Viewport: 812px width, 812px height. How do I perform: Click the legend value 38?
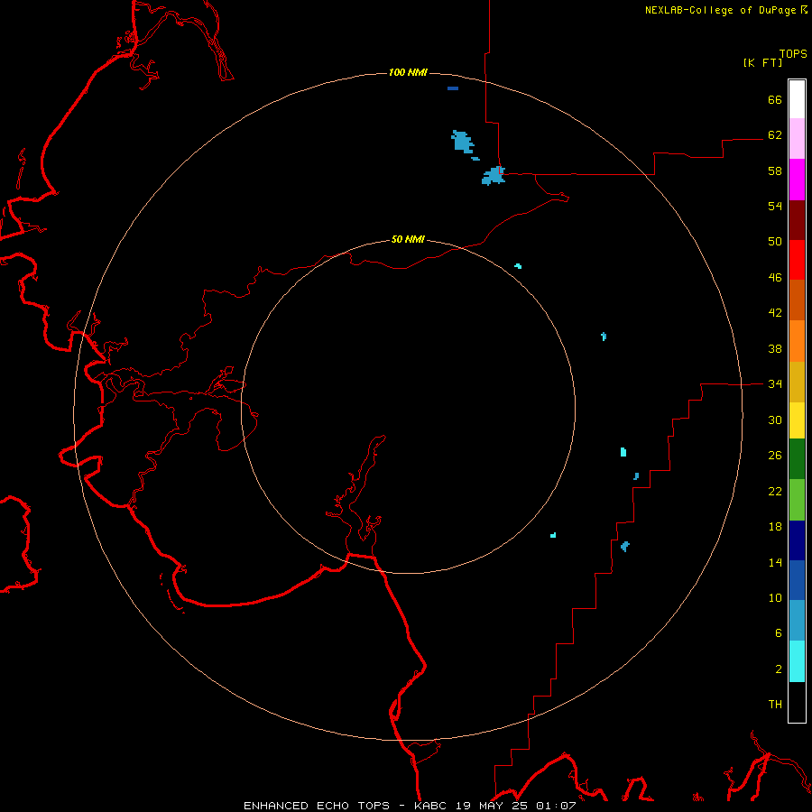coord(775,348)
